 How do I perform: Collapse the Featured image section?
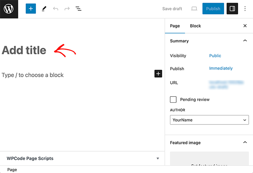click(245, 142)
